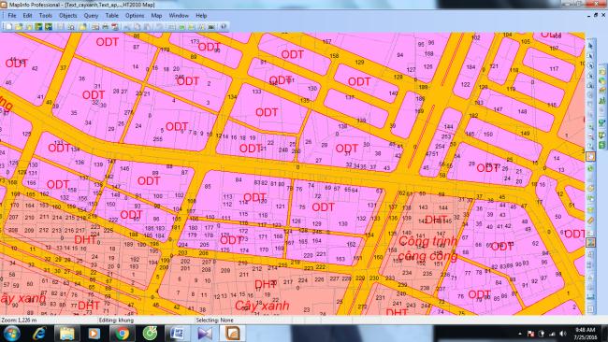Select the Grabber hand tool
Screen dimensions: 608x342
(x=590, y=156)
